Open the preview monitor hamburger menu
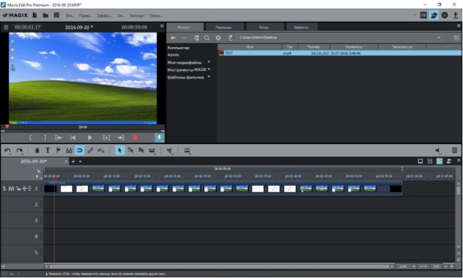 tap(6, 28)
